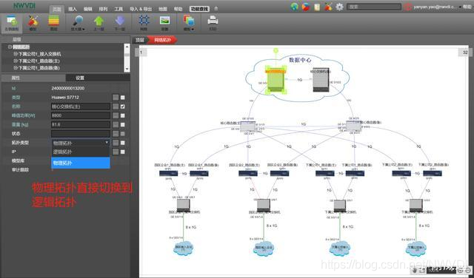Toggle the blue grid icon
This screenshot has width=474, height=278.
(144, 21)
